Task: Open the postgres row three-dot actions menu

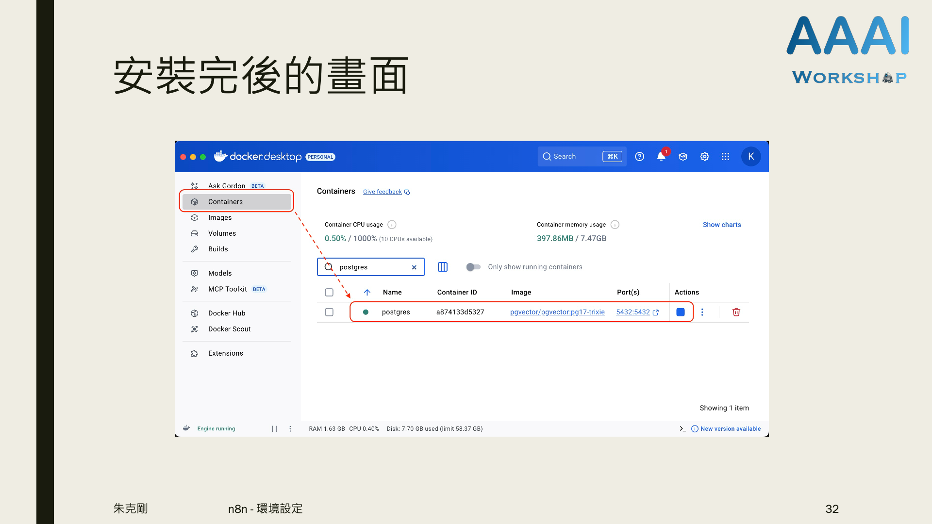Action: (x=702, y=312)
